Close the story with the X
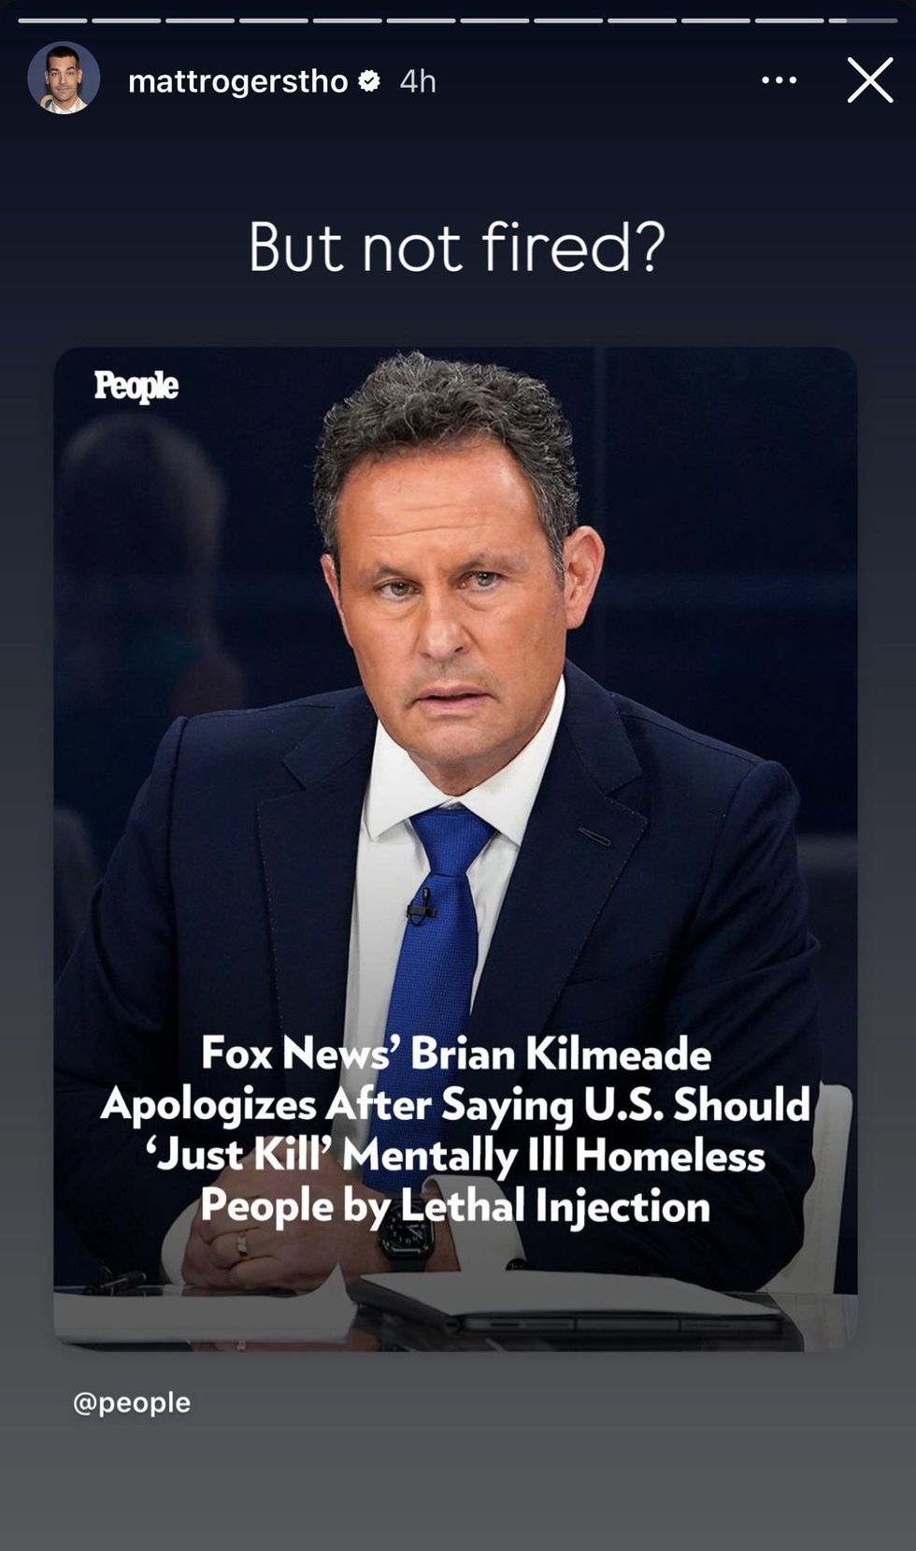The width and height of the screenshot is (916, 1551). tap(870, 80)
